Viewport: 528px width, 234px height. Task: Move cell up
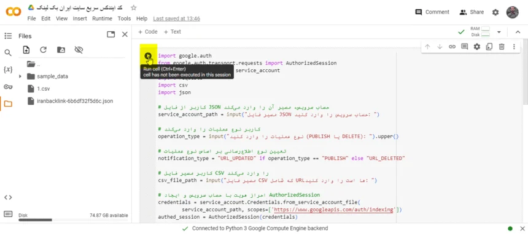pyautogui.click(x=427, y=47)
